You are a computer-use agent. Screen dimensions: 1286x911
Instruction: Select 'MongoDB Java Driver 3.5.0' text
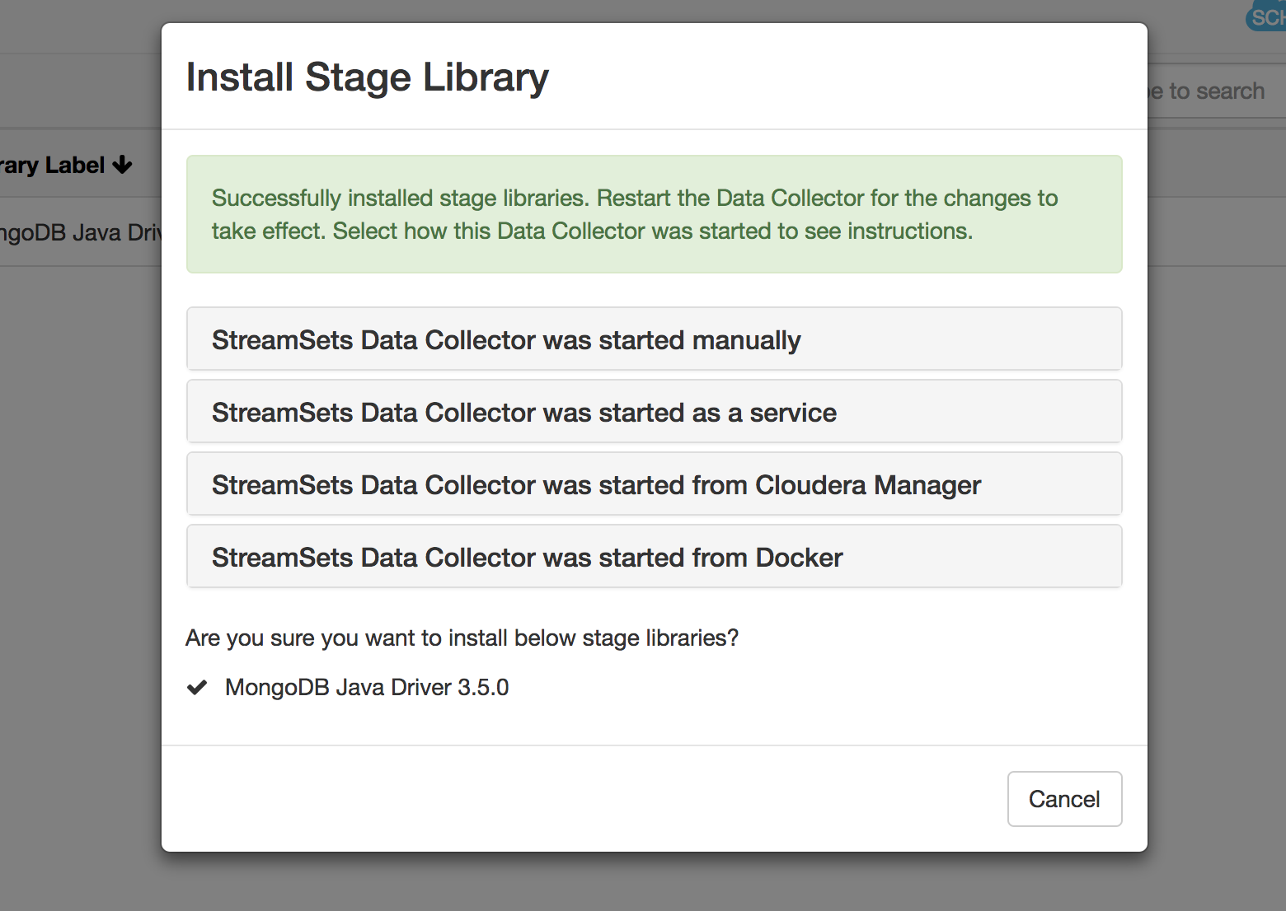click(x=367, y=687)
